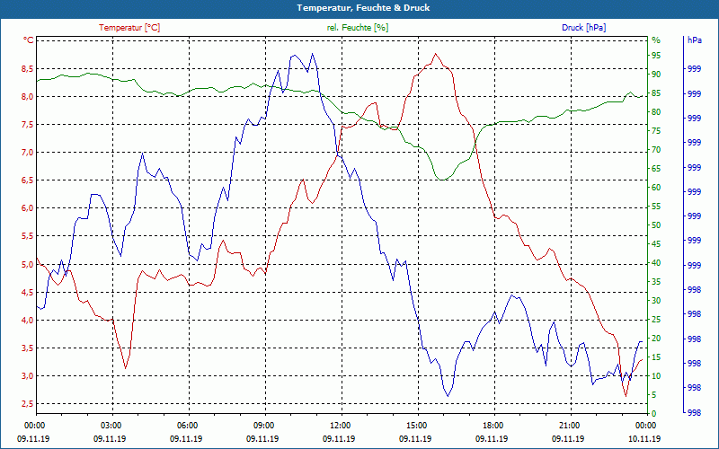Click humidity axis value 80
Screen dimensions: 719x449
[656, 111]
